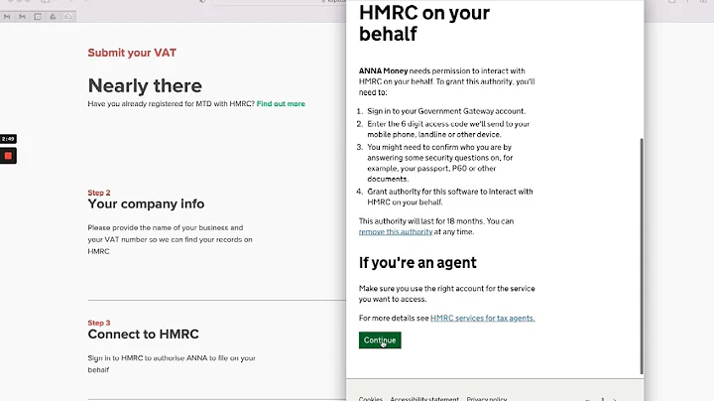The height and width of the screenshot is (401, 714).
Task: Open the chat bubble bookmark icon
Action: pos(68,17)
